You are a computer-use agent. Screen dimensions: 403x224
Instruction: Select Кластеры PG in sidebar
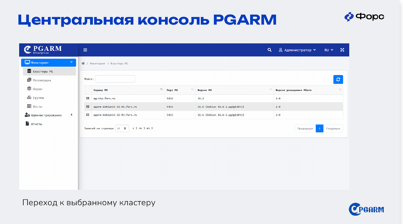[x=49, y=71]
